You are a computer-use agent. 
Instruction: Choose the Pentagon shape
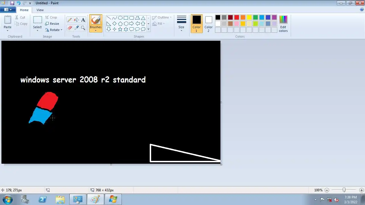tap(120, 24)
